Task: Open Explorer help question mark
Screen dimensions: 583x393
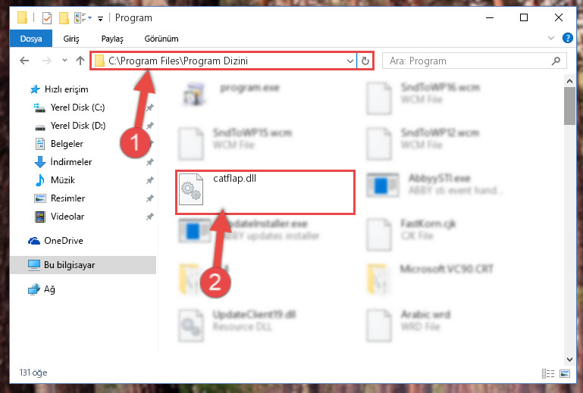Action: pos(567,38)
